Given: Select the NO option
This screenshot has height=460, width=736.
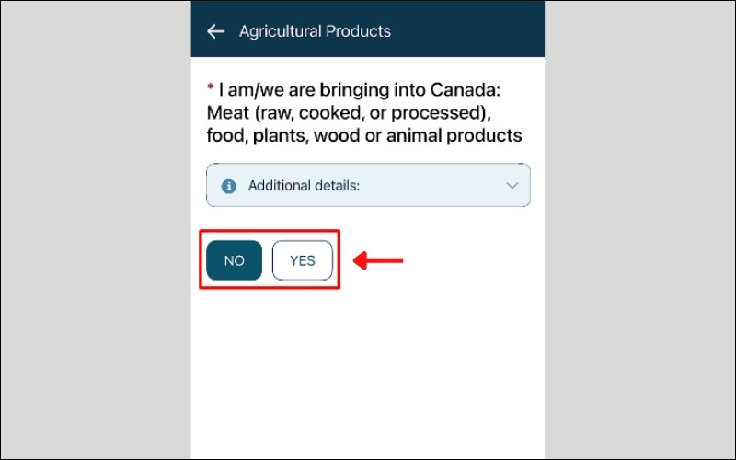Looking at the screenshot, I should point(235,260).
